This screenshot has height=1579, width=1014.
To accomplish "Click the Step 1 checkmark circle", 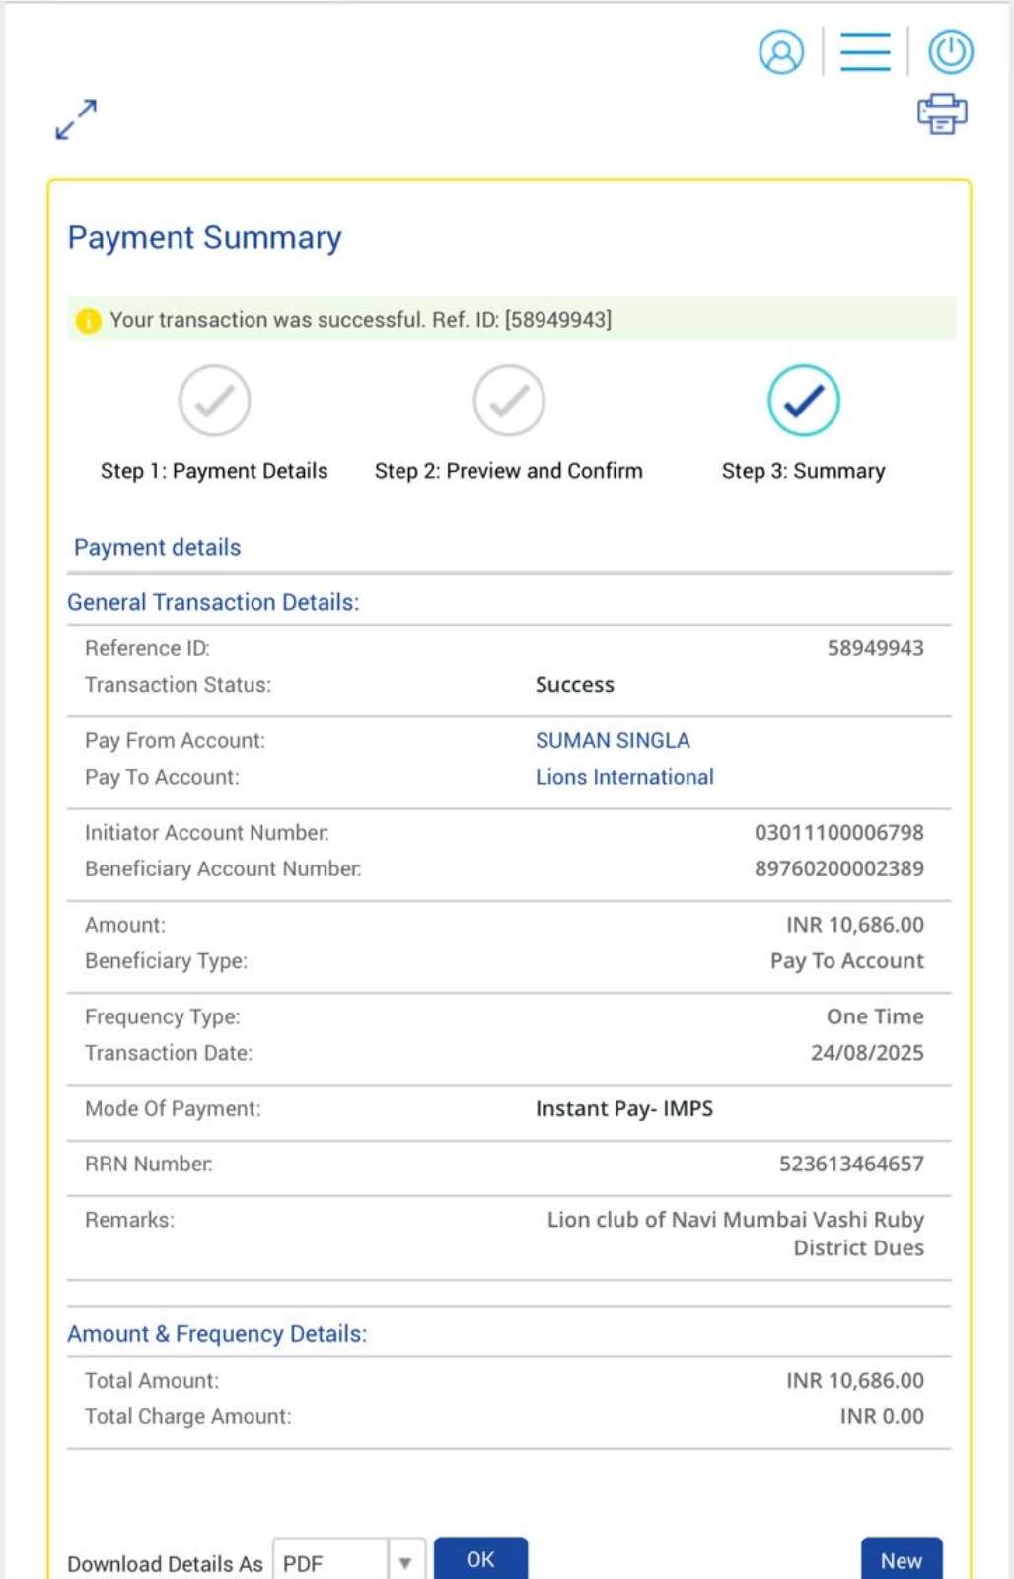I will coord(214,401).
